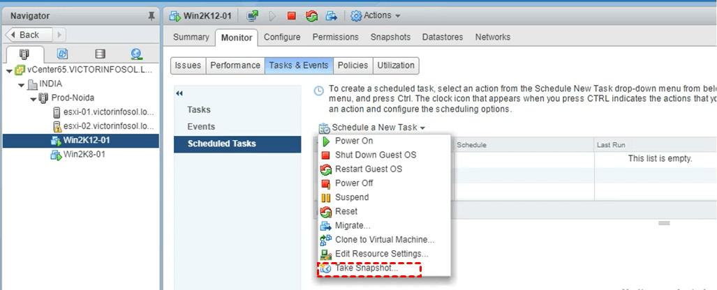The image size is (717, 290).
Task: Switch to the Networks tab
Action: pyautogui.click(x=492, y=38)
